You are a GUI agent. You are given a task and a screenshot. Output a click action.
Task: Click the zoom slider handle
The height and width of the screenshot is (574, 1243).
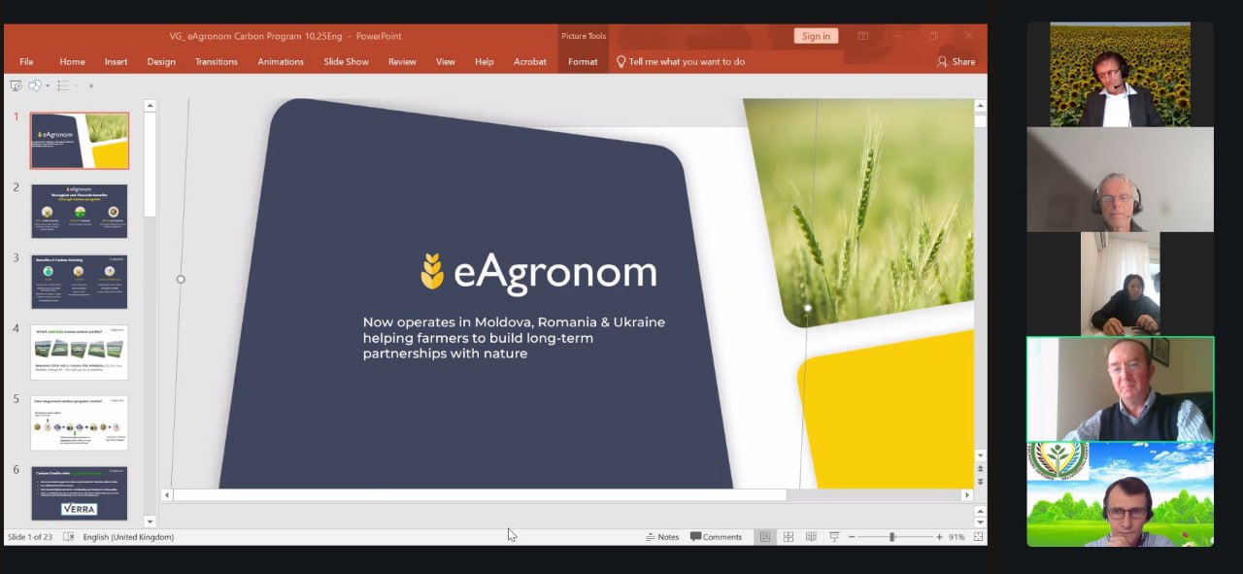(891, 537)
